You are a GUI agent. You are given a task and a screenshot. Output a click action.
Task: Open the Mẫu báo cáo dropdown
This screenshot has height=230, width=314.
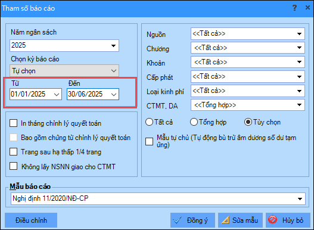(x=300, y=199)
